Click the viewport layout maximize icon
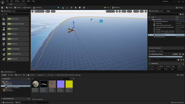 [x=146, y=11]
